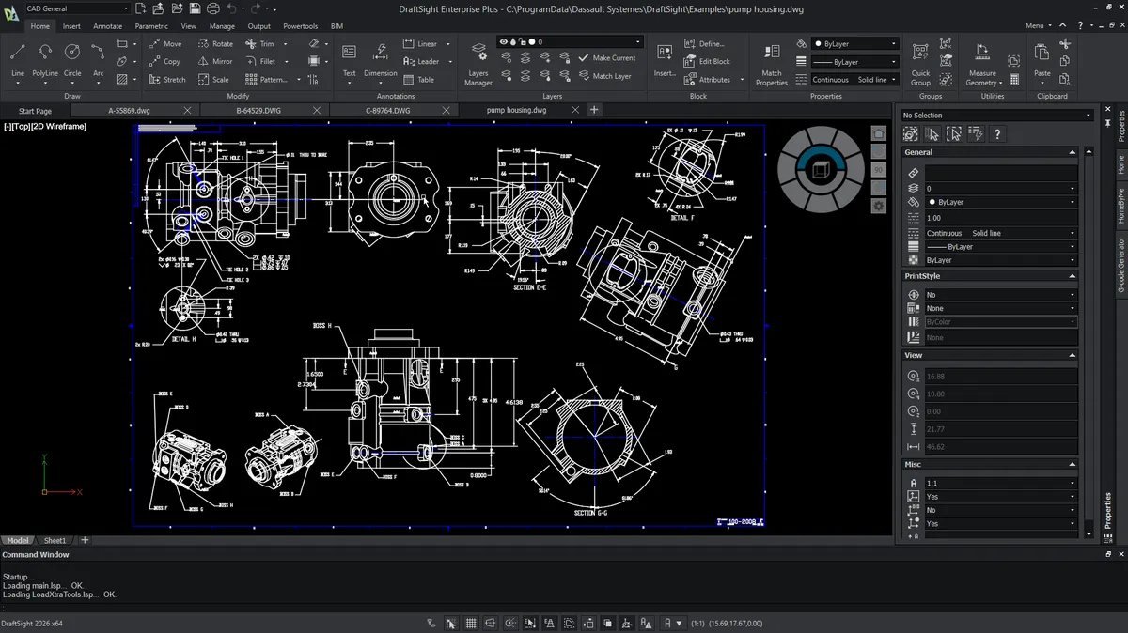Open Match Properties tool
1128x633 pixels.
772,63
